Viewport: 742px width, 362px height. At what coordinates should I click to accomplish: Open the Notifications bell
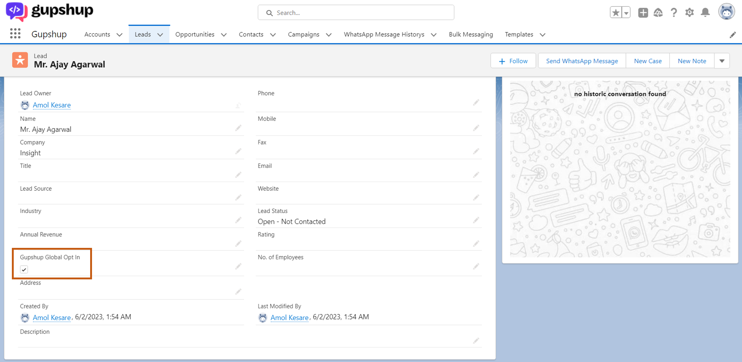(x=705, y=13)
